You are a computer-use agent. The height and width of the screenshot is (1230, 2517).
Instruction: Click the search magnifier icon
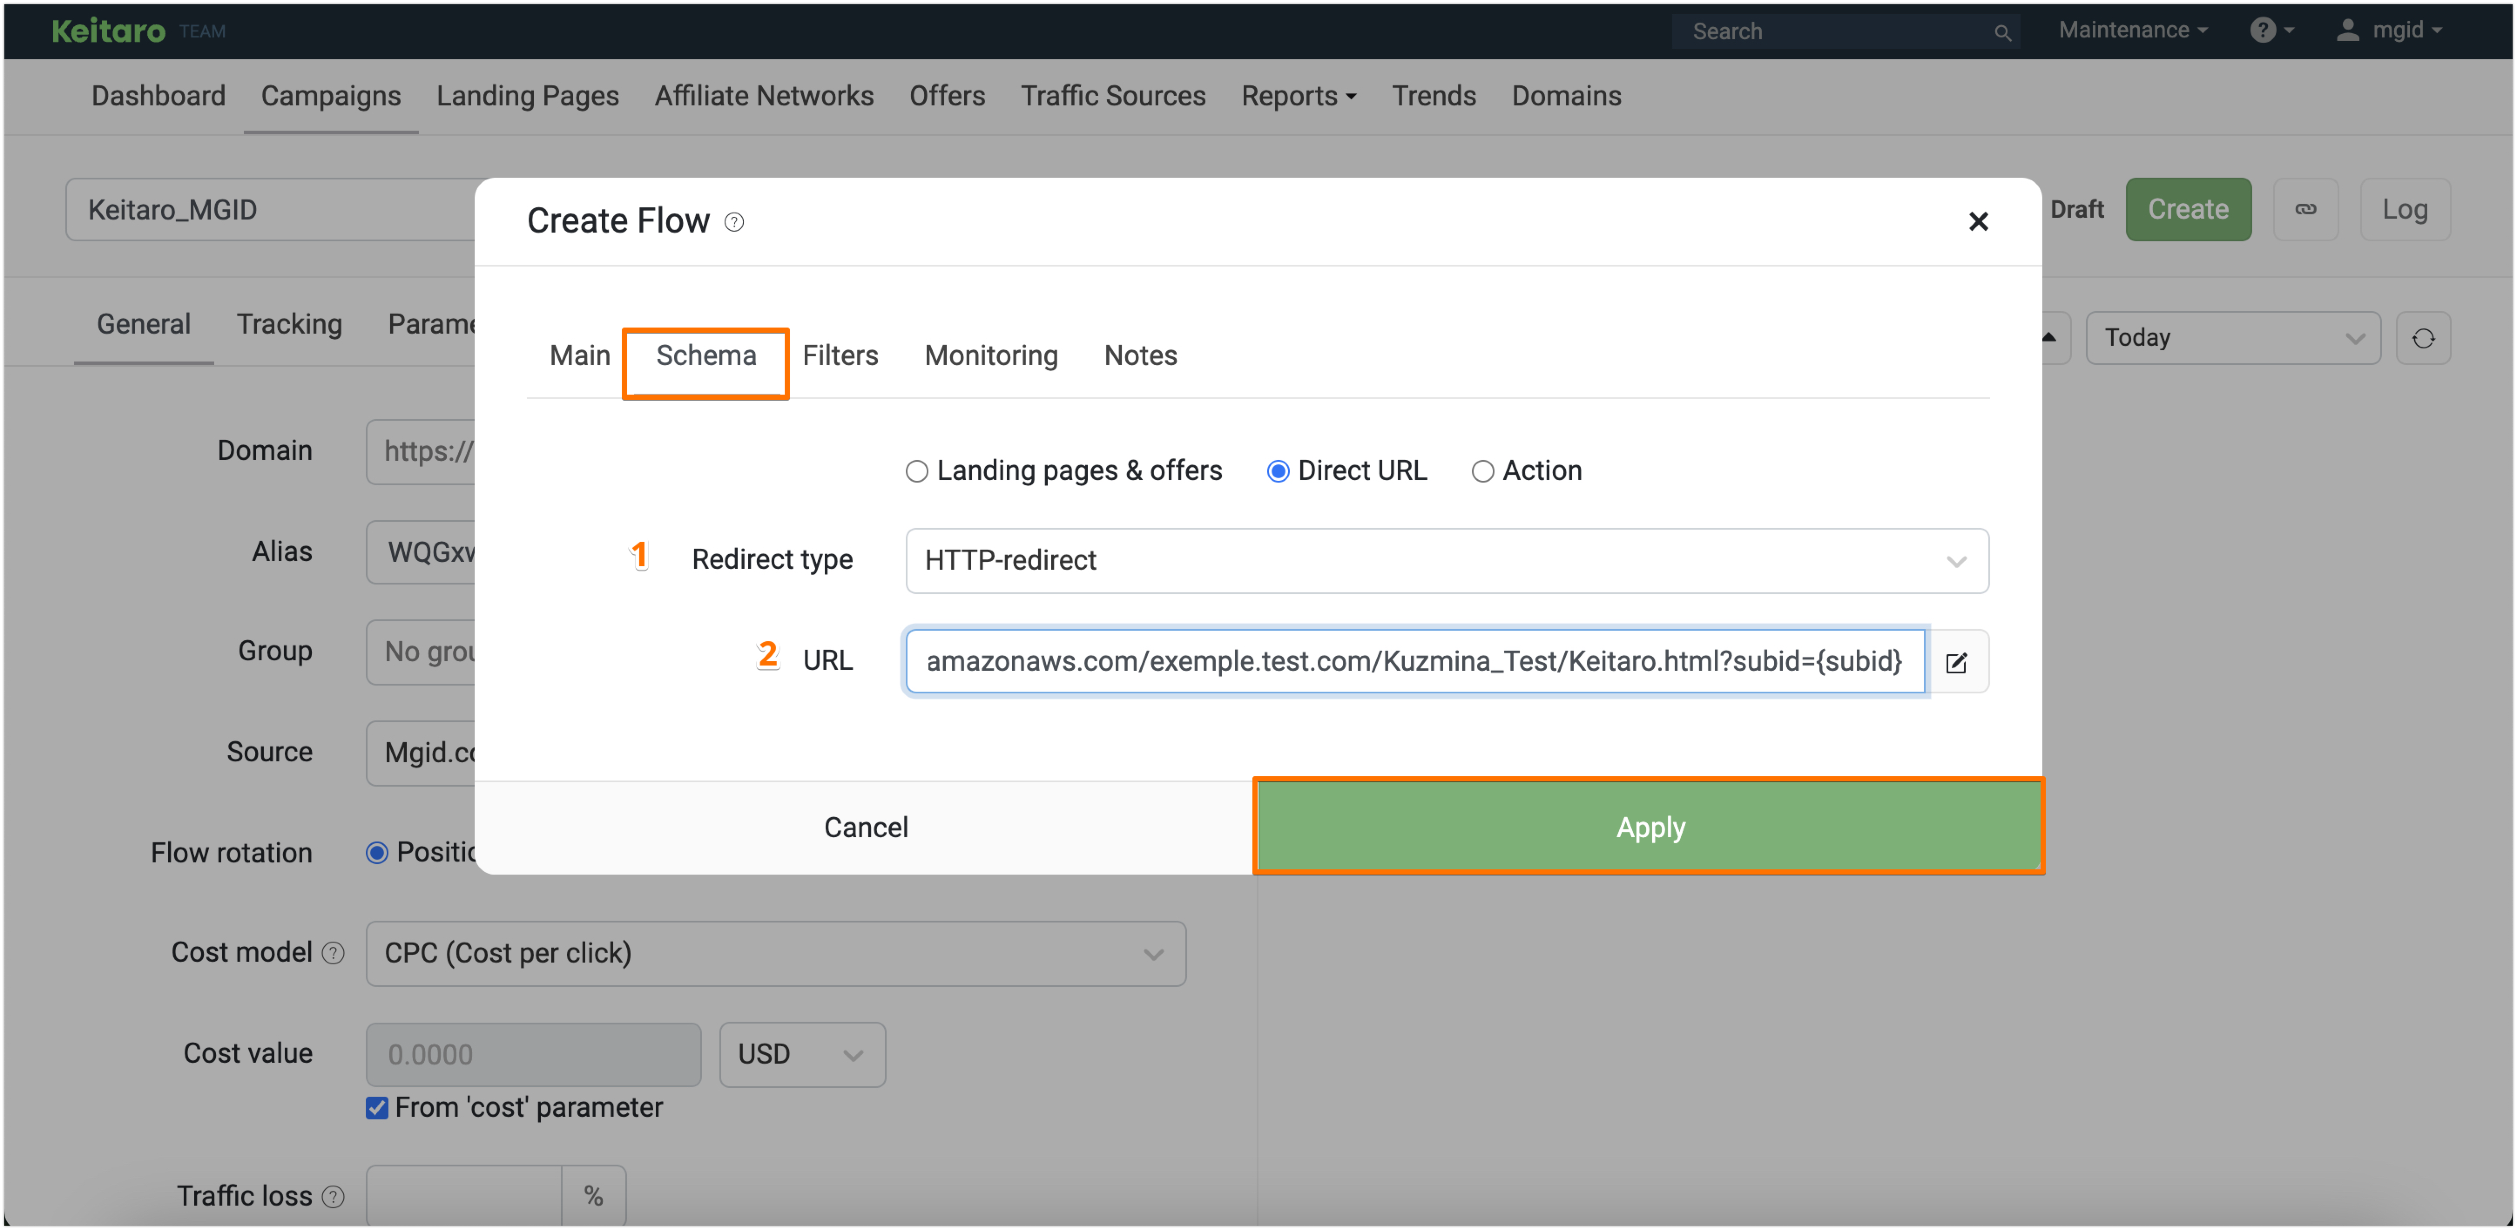tap(2002, 32)
